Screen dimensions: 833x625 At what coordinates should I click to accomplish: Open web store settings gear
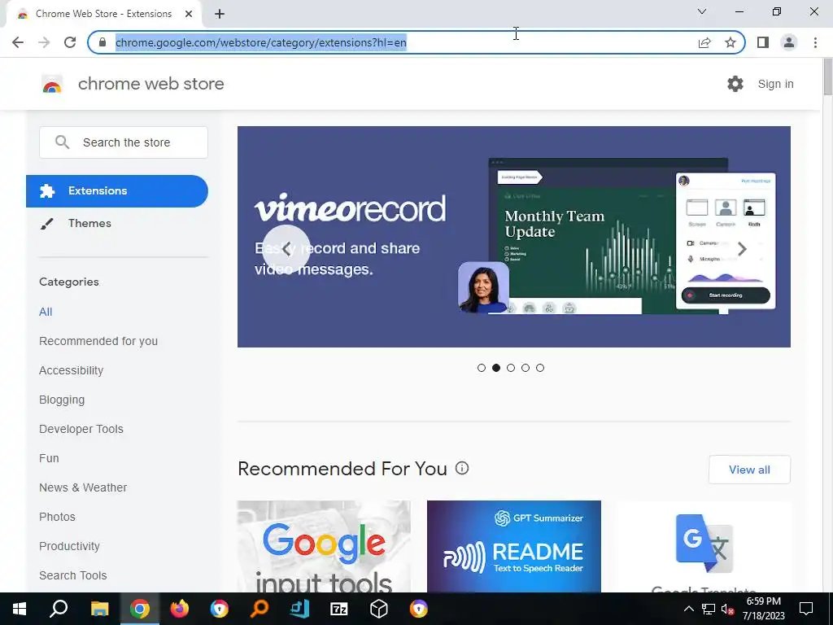click(735, 84)
